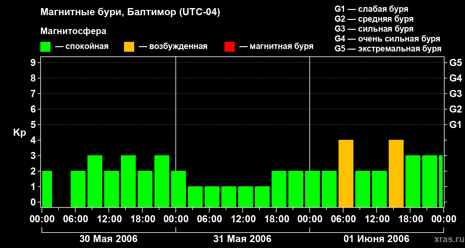465x248 pixels.
Task: Click 'G2 — средняя буря' description
Action: [374, 19]
